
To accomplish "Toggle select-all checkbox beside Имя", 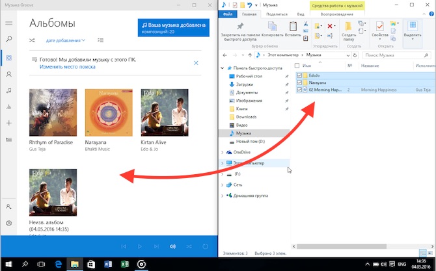I will tap(297, 66).
